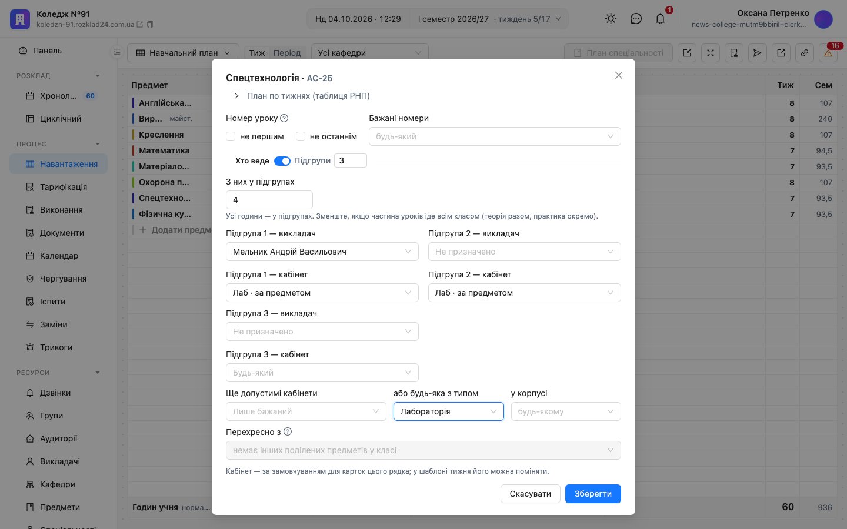847x529 pixels.
Task: Select the Тиж view tab
Action: (257, 53)
